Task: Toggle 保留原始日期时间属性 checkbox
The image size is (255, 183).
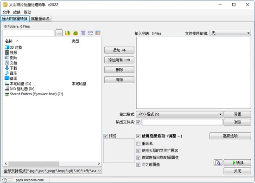Action: (138, 157)
